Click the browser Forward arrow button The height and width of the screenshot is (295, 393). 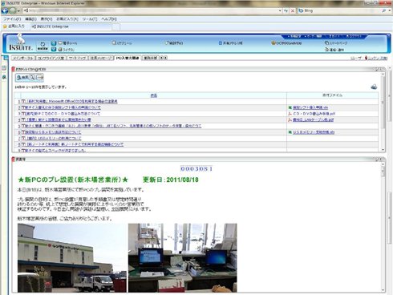tap(13, 11)
